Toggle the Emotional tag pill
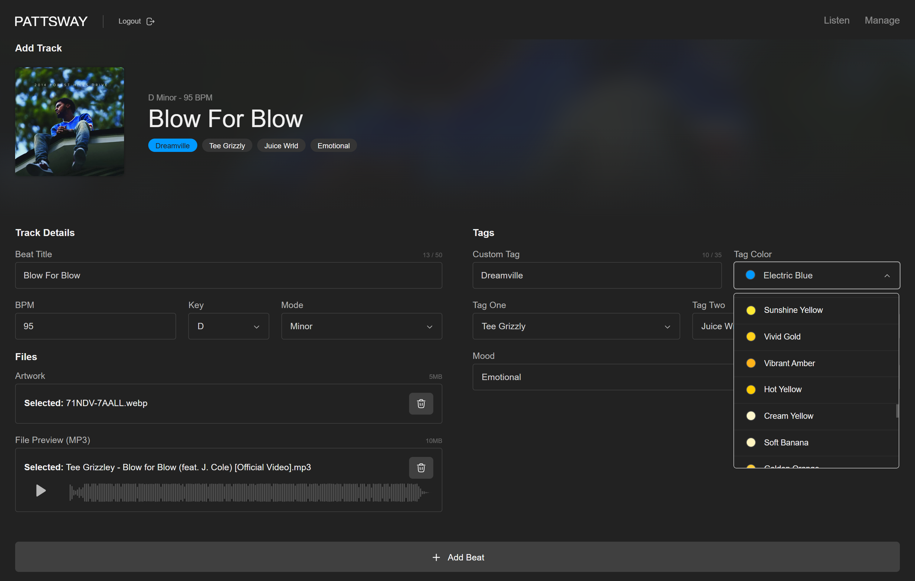This screenshot has width=915, height=581. coord(333,145)
